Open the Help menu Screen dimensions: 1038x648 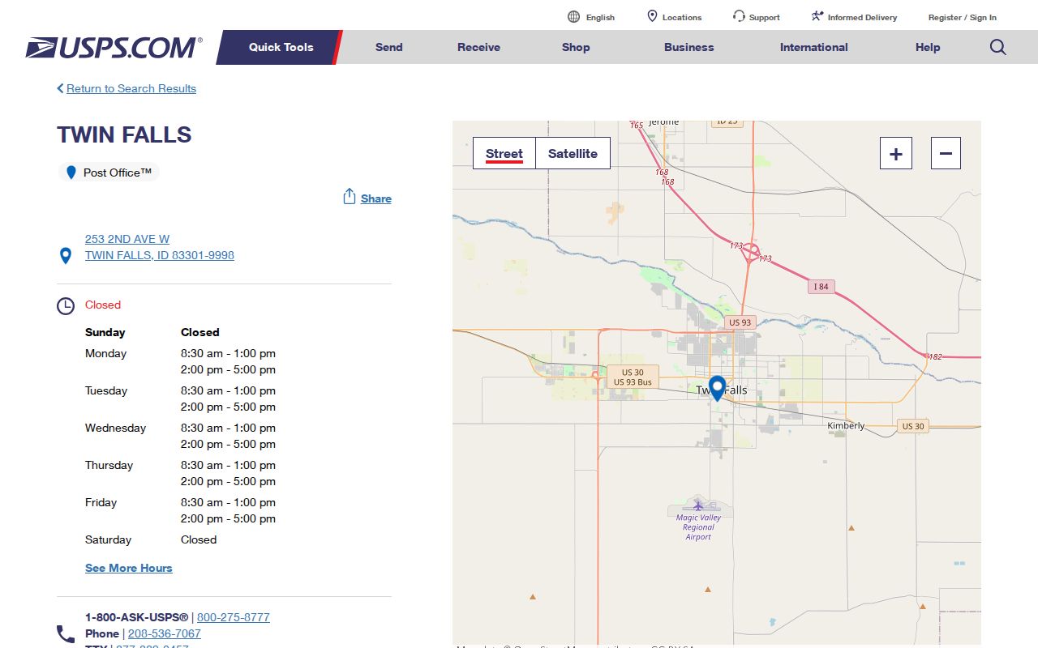coord(928,47)
